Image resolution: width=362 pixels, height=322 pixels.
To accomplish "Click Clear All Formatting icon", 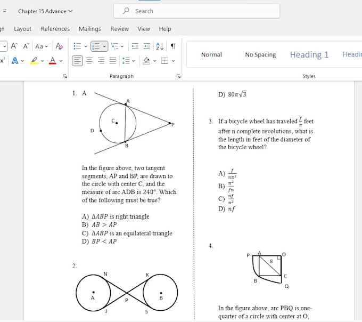I will [x=59, y=46].
